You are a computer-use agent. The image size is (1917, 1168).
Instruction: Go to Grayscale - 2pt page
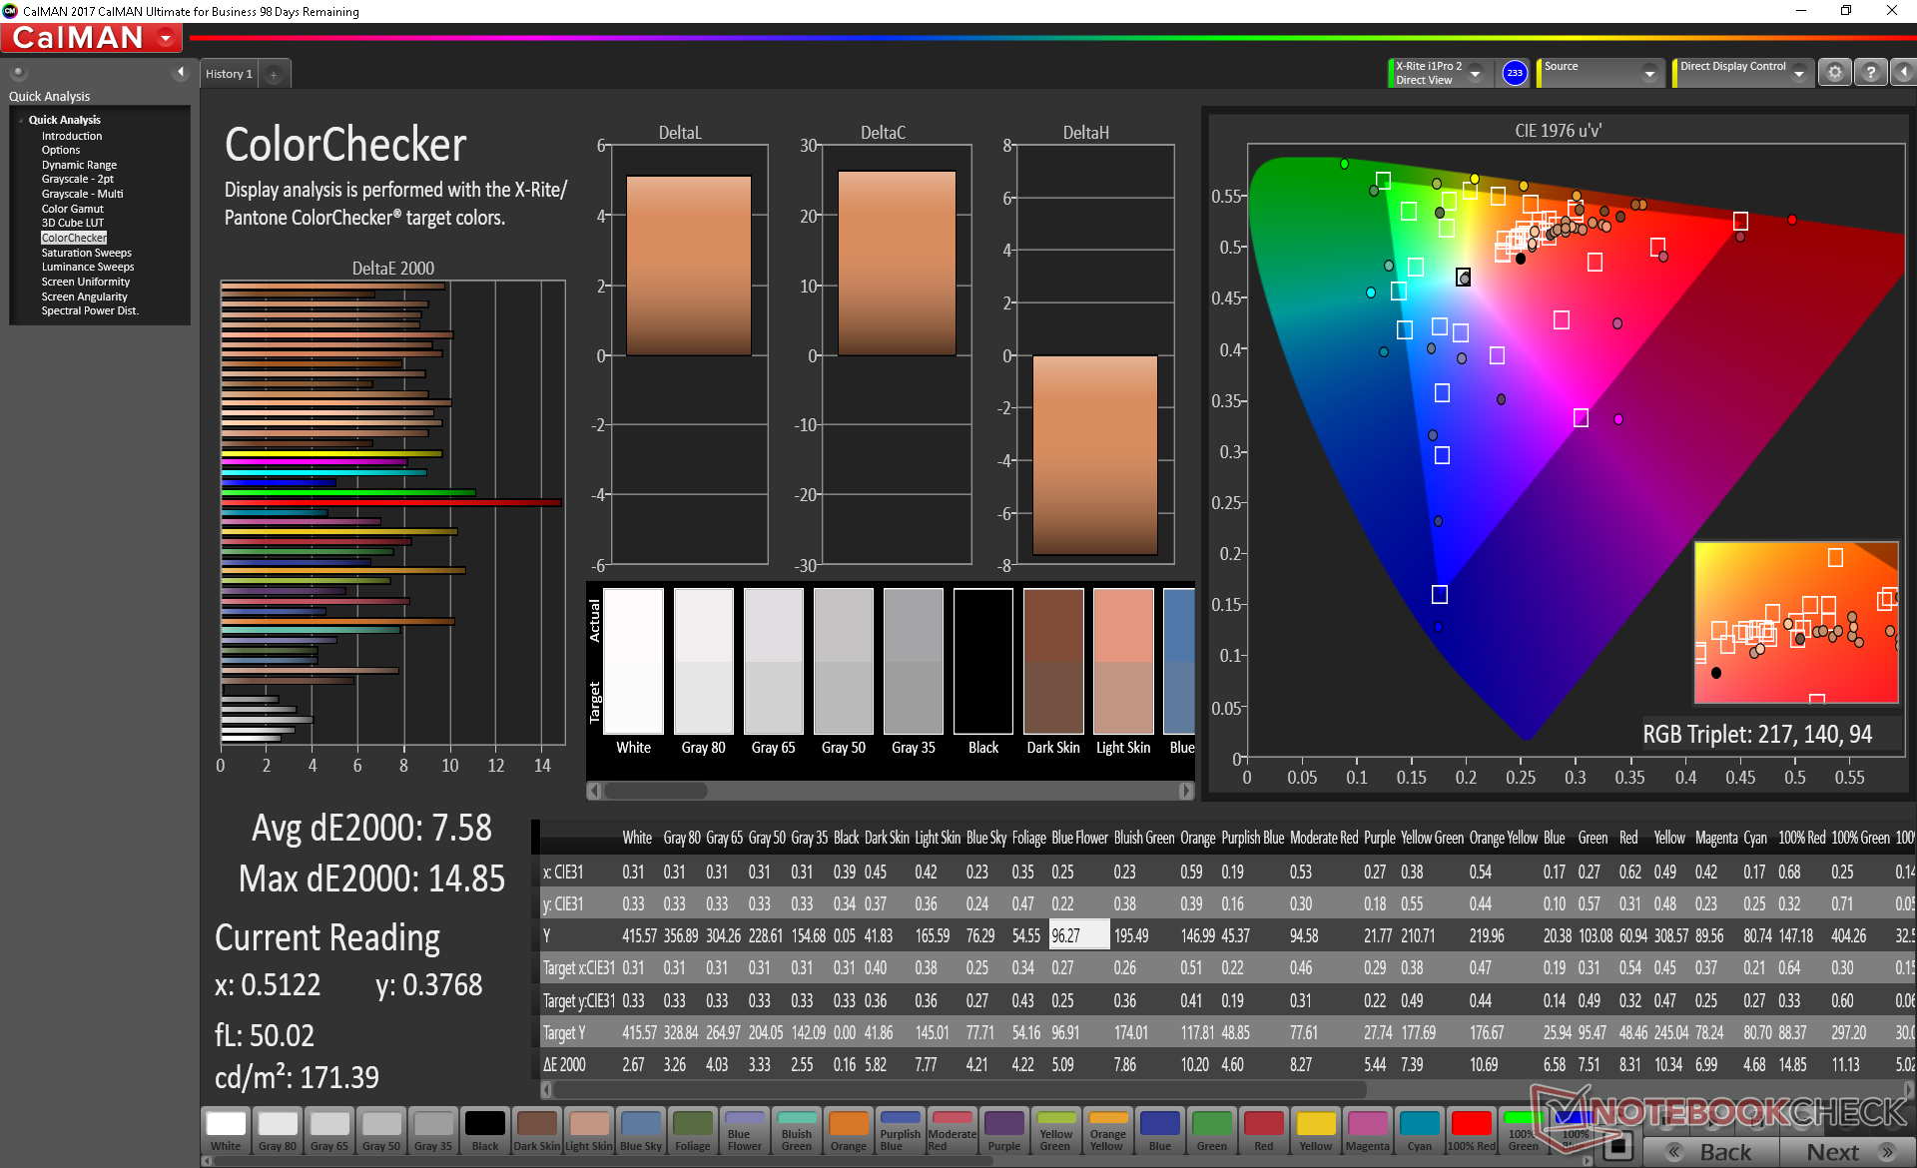78,179
